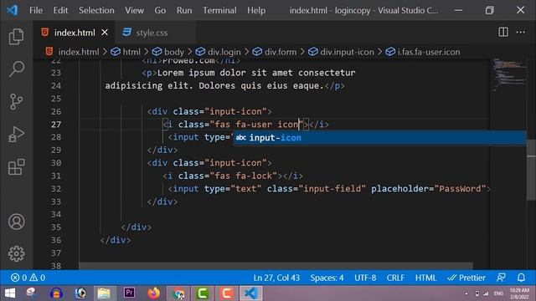Click Visual Studio Code taskbar icon
Viewport: 536px width, 301px height.
(x=250, y=293)
